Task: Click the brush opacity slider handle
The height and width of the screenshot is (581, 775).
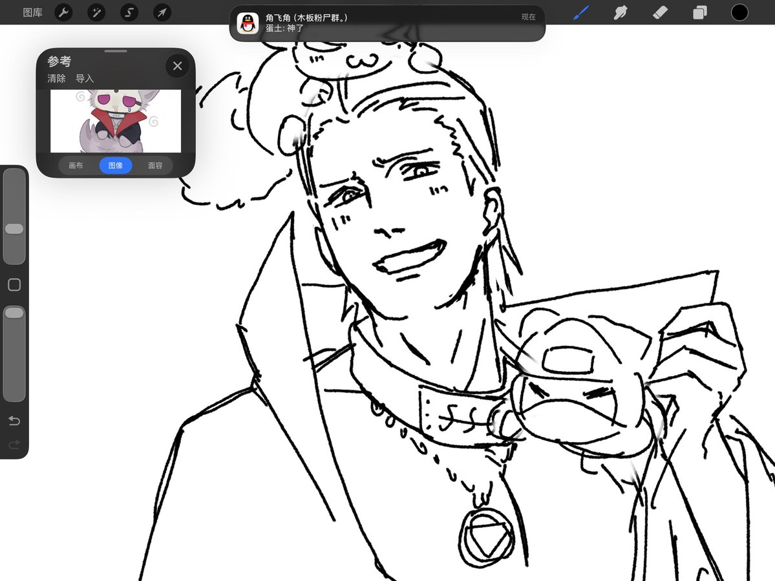Action: [14, 313]
